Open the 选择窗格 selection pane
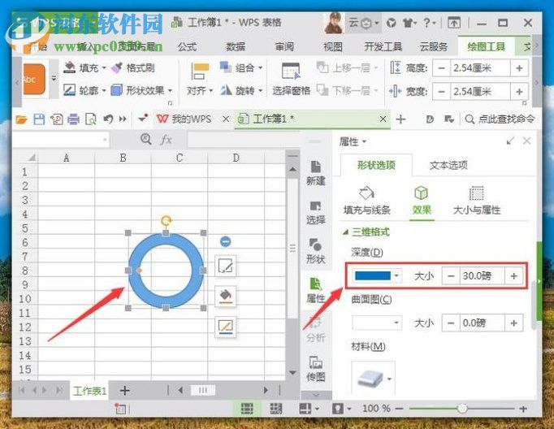 click(291, 80)
